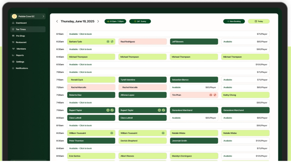Book the 6:30am available $80/Player row
The width and height of the screenshot is (291, 164).
point(168,49)
